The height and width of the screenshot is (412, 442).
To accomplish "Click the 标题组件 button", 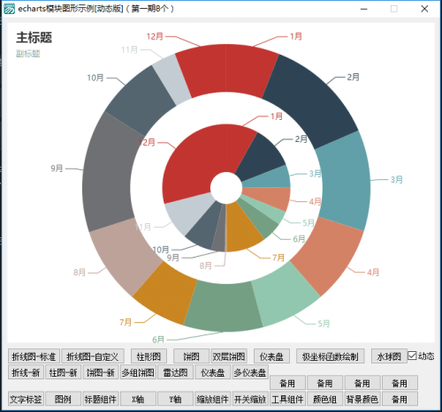I will pyautogui.click(x=101, y=399).
